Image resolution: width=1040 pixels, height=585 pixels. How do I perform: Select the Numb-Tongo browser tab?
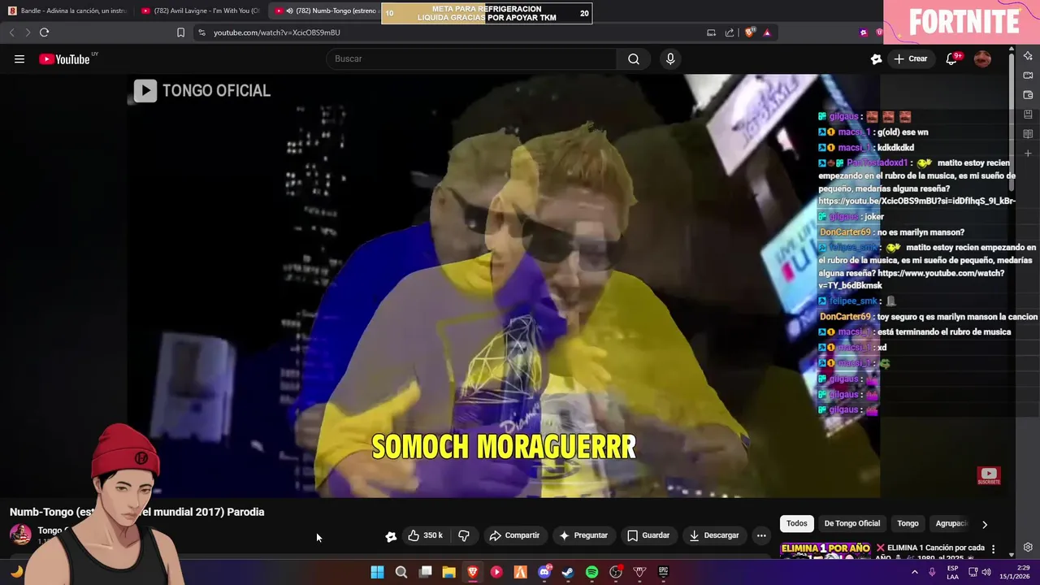(x=325, y=11)
